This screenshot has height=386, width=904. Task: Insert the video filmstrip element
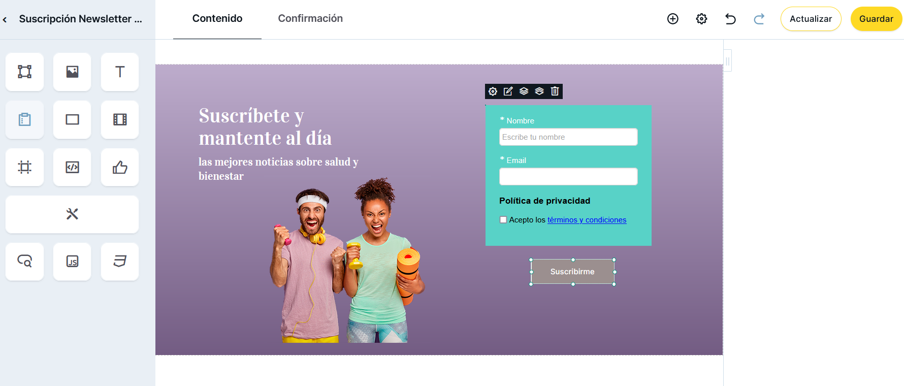click(120, 119)
